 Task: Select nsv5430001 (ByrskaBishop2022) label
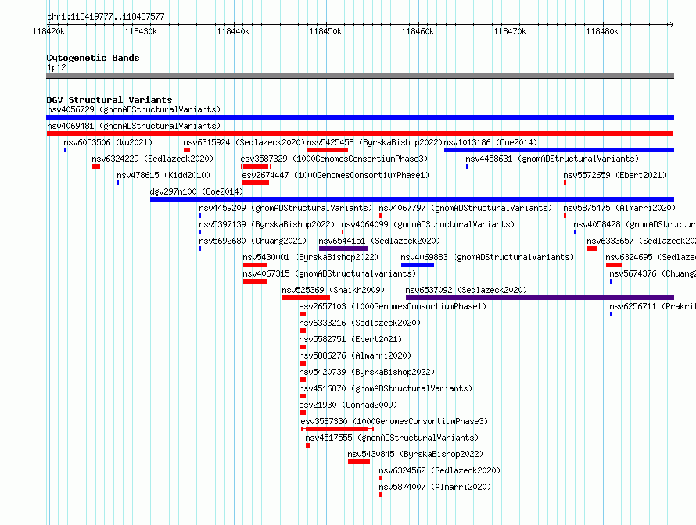click(x=310, y=257)
